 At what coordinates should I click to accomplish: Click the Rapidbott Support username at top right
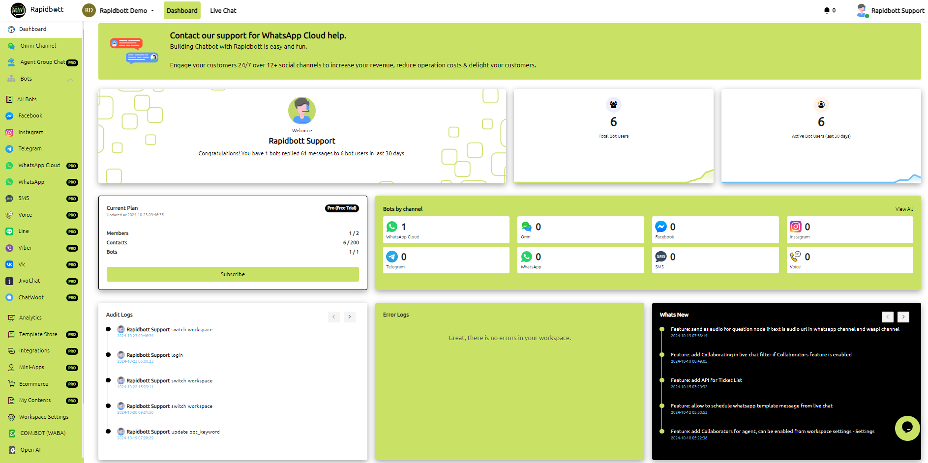tap(898, 11)
